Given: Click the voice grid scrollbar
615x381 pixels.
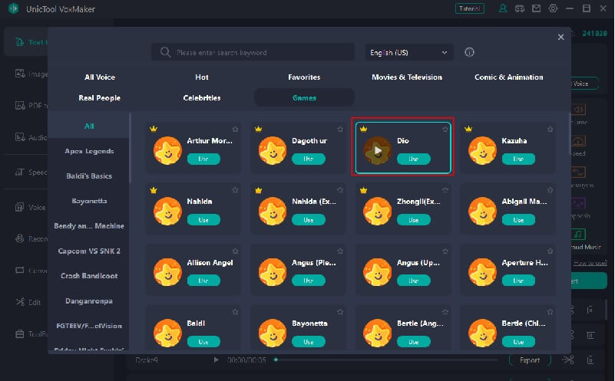Looking at the screenshot, I should [x=570, y=134].
